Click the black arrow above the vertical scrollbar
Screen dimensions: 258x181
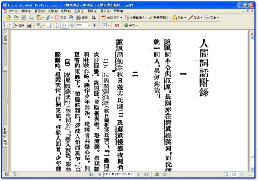[252, 34]
